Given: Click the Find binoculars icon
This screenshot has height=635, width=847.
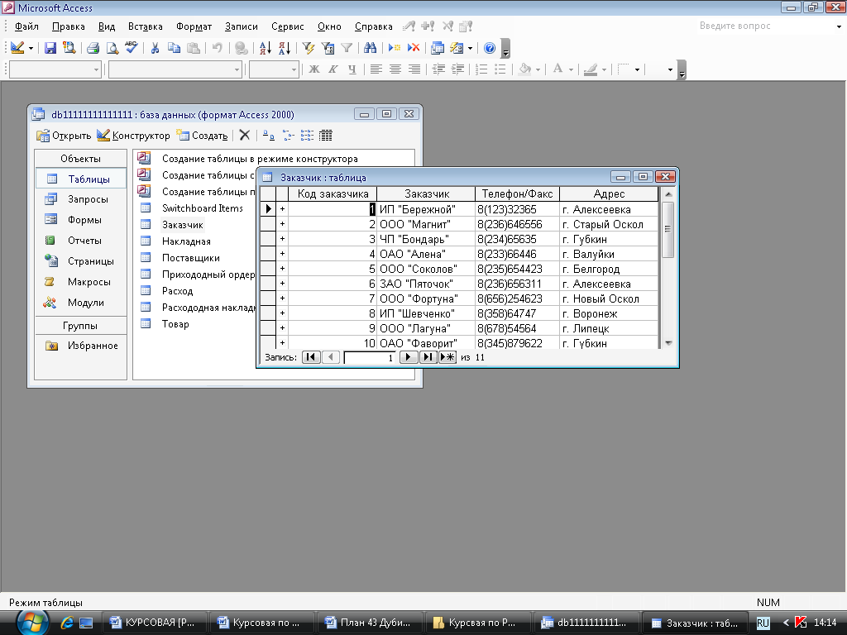Looking at the screenshot, I should (370, 48).
